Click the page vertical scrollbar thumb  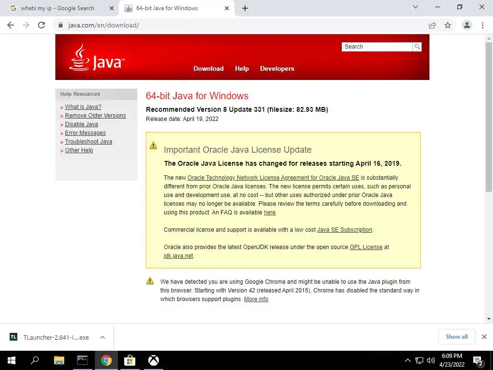pos(489,117)
